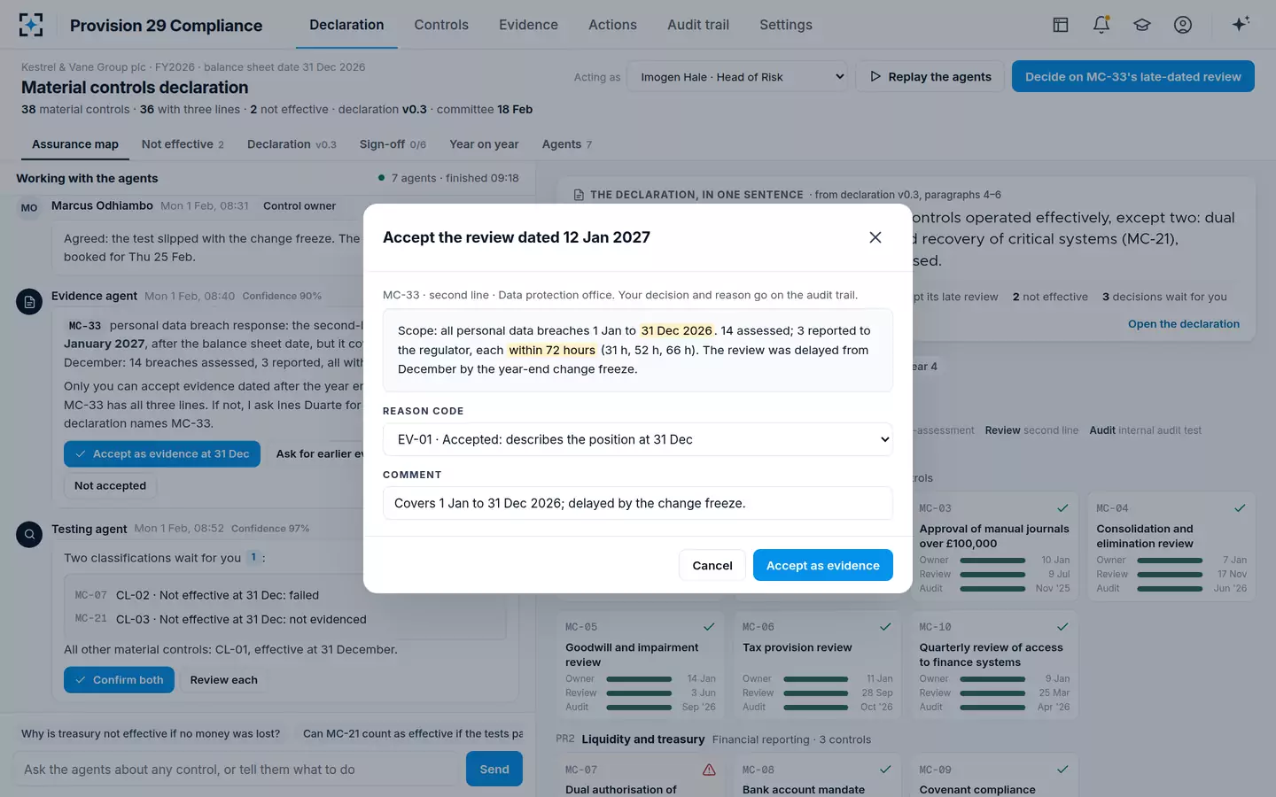
Task: Click the warning triangle on MC-07 card
Action: (x=709, y=770)
